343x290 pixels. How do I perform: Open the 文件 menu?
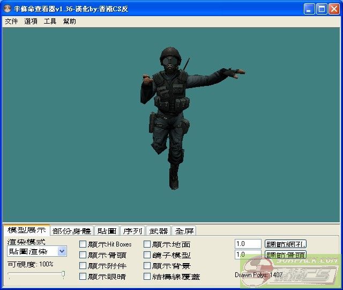click(x=11, y=21)
